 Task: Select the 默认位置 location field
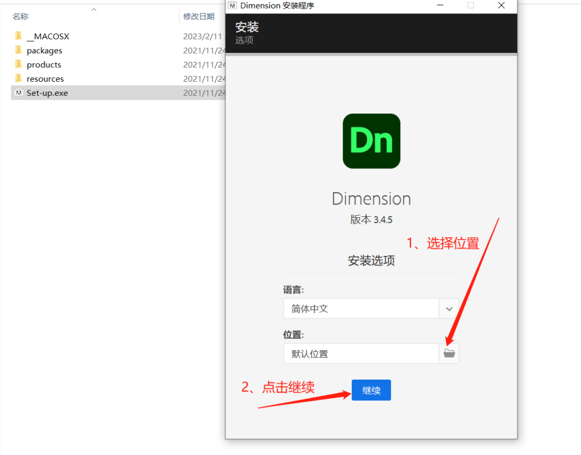pos(360,353)
